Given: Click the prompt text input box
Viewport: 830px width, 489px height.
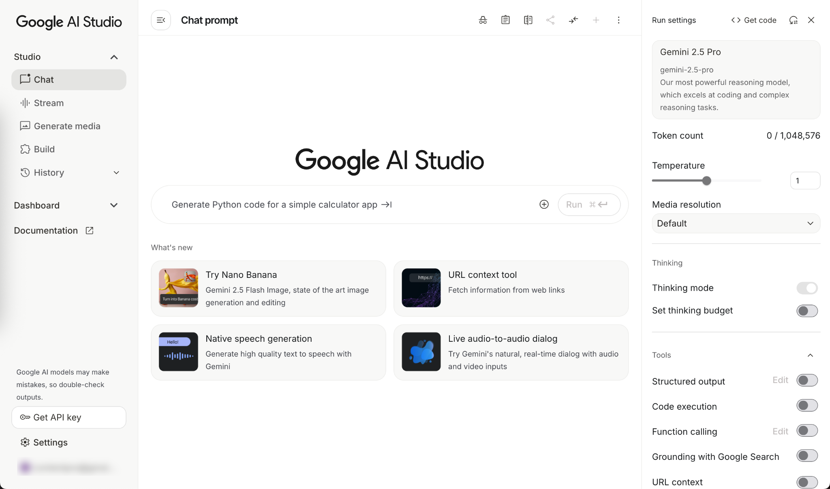Looking at the screenshot, I should [x=351, y=205].
